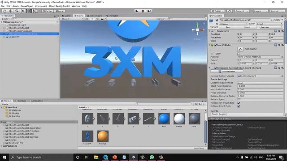Switch to the Asset Store tab
287x161 pixels.
[95, 16]
